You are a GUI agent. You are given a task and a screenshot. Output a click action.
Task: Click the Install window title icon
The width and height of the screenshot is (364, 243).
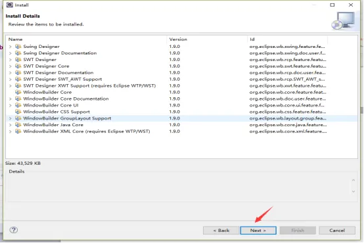click(x=9, y=5)
